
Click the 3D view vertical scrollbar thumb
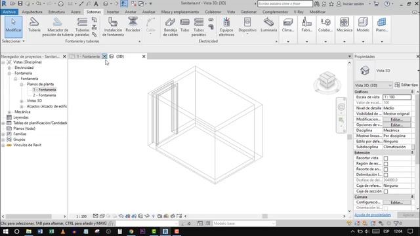click(x=349, y=137)
